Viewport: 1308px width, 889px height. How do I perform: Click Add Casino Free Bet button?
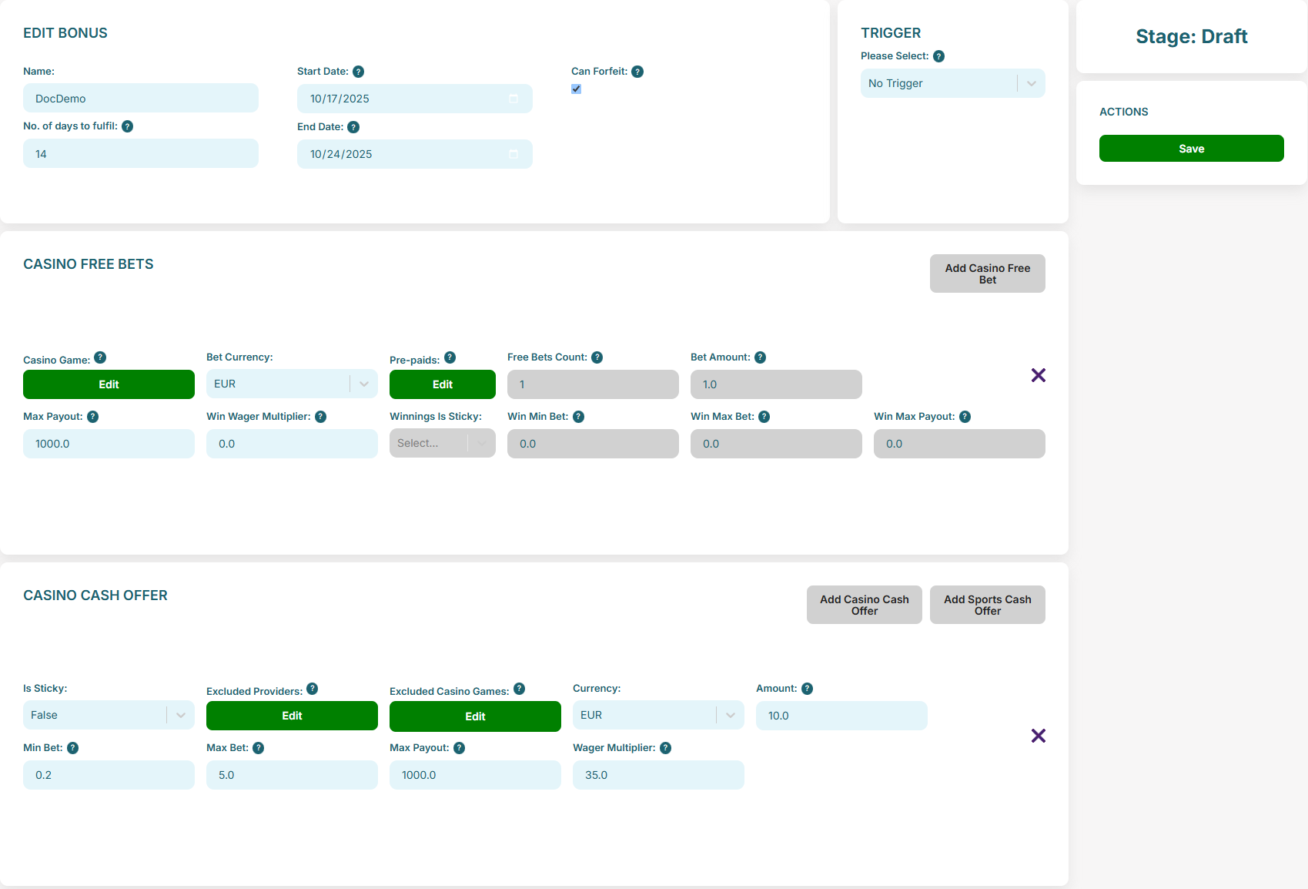pyautogui.click(x=987, y=273)
